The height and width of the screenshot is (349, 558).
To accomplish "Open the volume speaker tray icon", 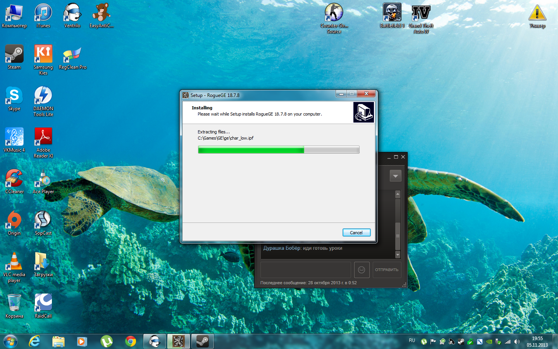I will click(517, 342).
